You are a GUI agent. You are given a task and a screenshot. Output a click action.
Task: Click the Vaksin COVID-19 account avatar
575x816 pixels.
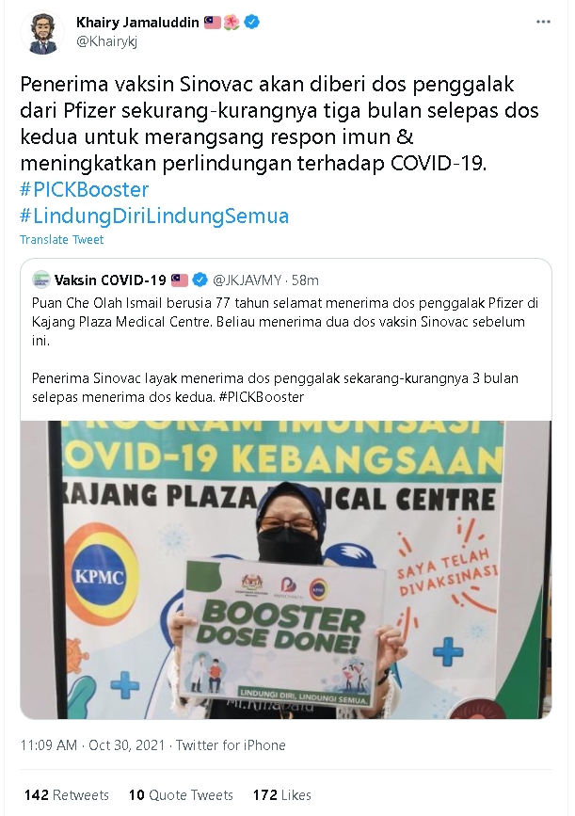coord(41,280)
